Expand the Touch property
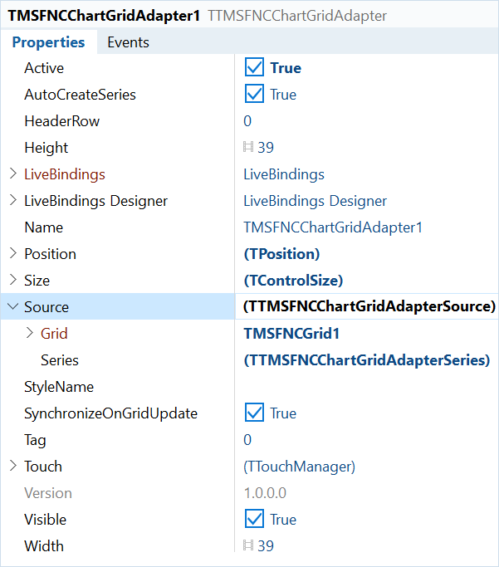This screenshot has width=499, height=567. 13,466
